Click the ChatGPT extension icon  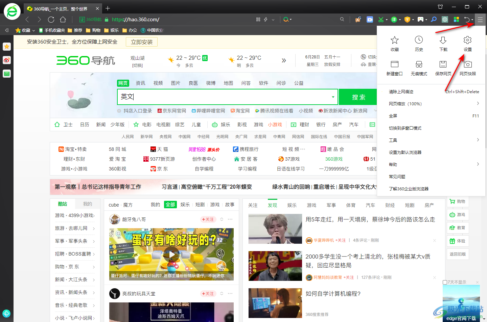coord(445,20)
